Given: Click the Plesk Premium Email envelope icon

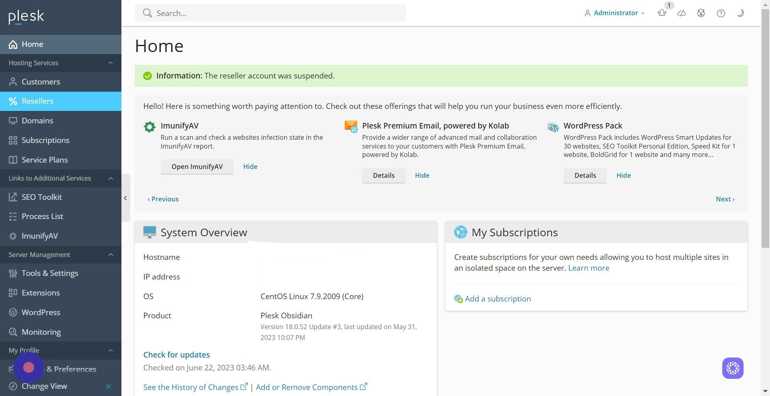Looking at the screenshot, I should click(351, 127).
